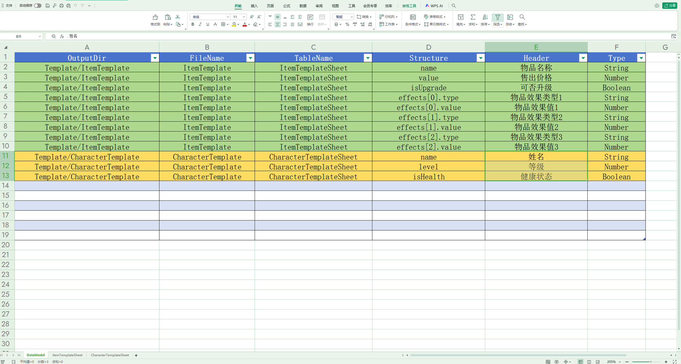Screen dimensions: 681x364
Task: Turn on the 自动保存 auto-save switch
Action: tap(38, 6)
